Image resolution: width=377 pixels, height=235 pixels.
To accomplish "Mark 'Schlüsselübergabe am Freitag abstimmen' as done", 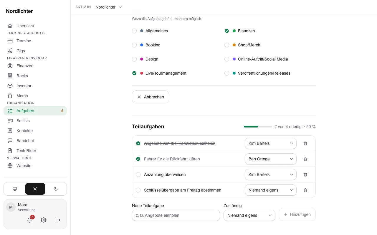I will (138, 190).
